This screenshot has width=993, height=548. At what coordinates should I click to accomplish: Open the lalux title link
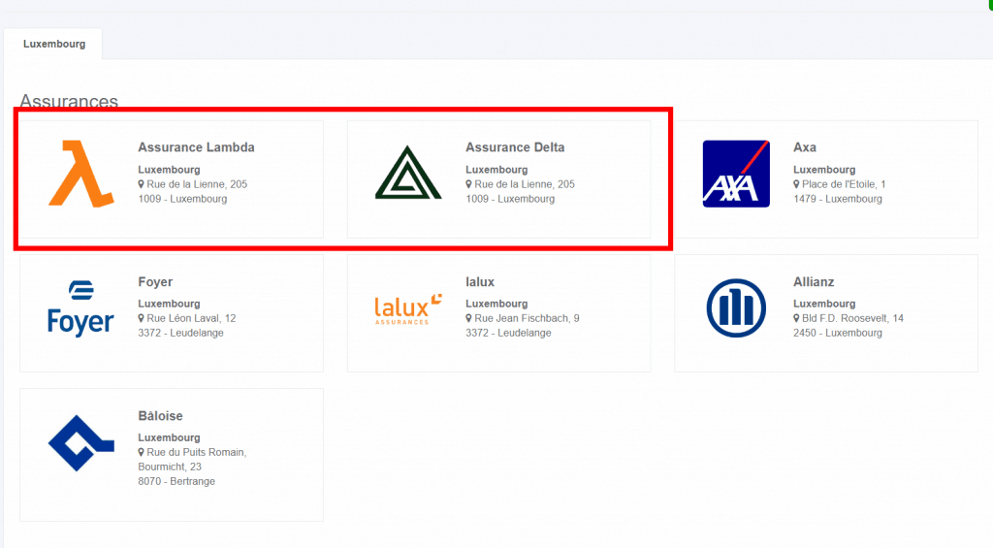[x=480, y=282]
